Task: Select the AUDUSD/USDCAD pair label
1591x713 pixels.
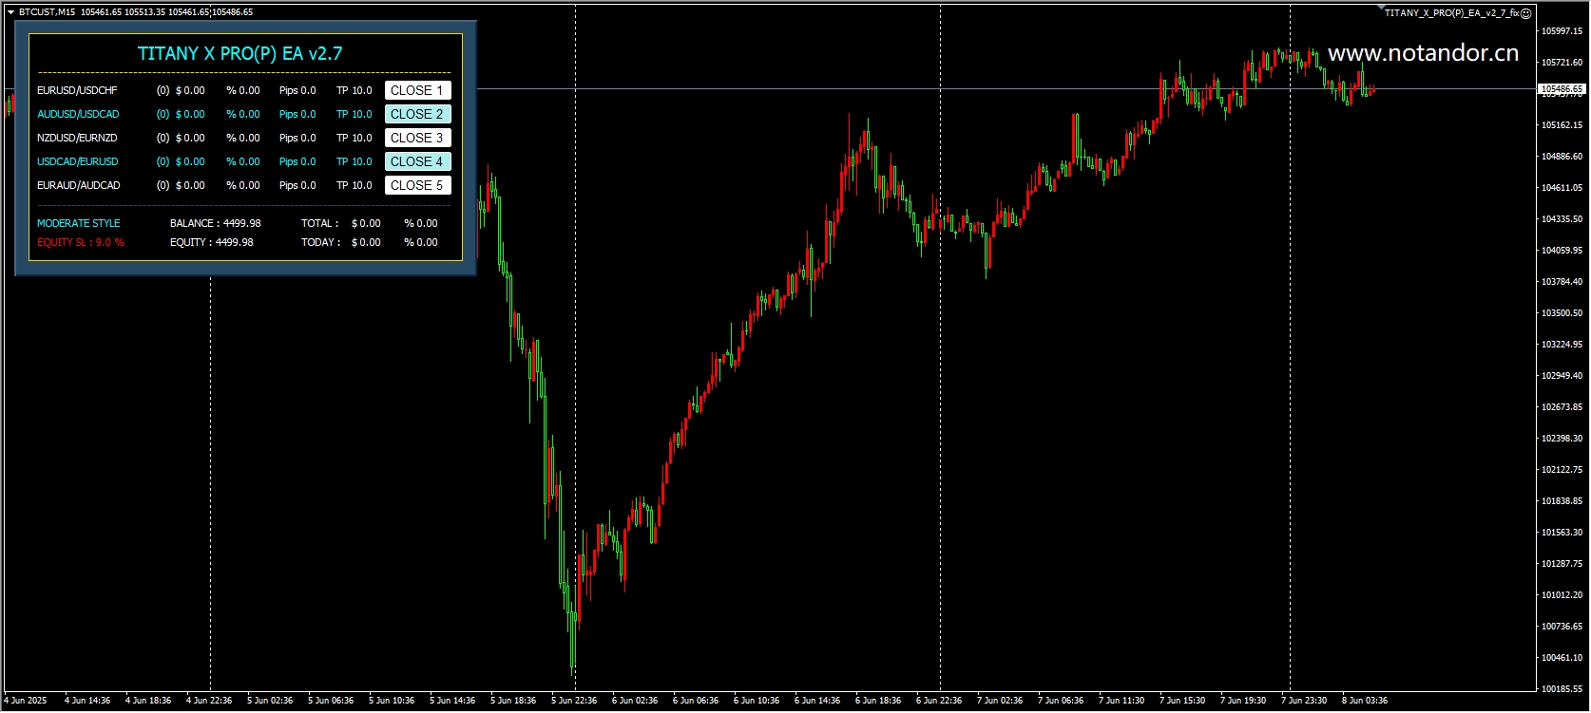Action: [x=78, y=114]
